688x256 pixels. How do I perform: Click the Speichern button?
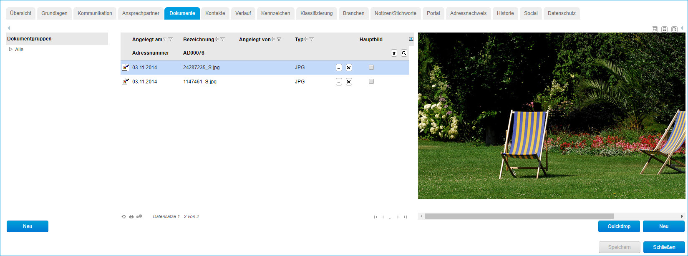[x=620, y=247]
